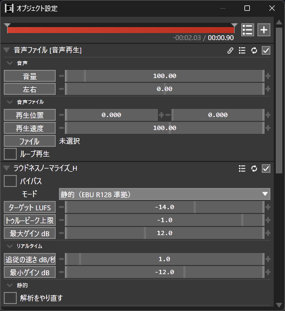Click the 左右 parameter button

(30, 89)
